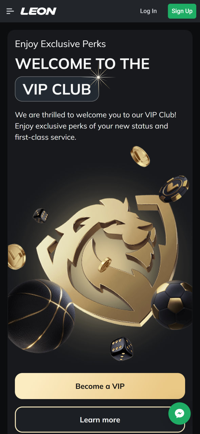Click the large dice near the bottom
The height and width of the screenshot is (434, 200).
121,349
